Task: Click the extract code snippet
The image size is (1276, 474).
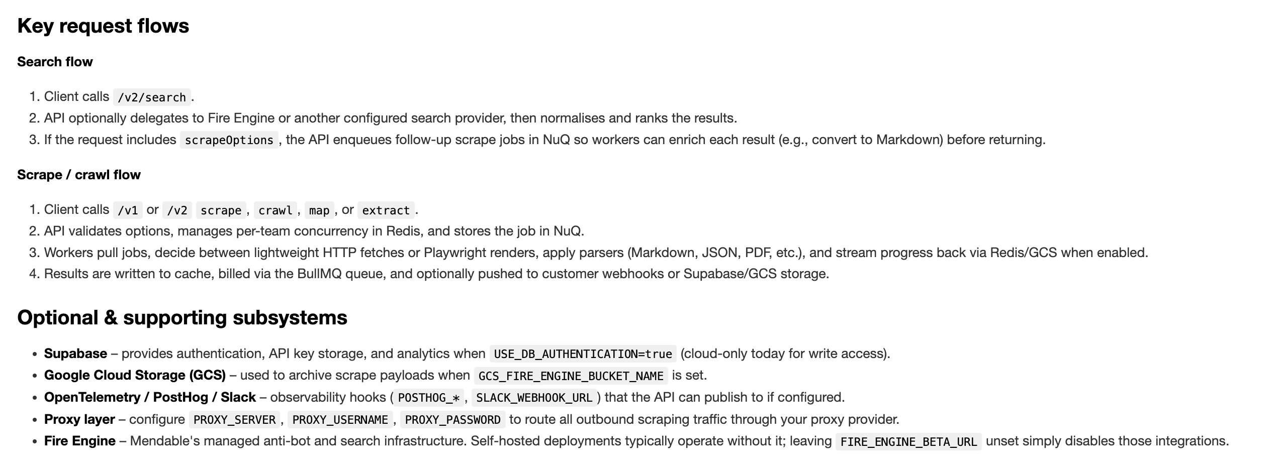Action: 386,210
